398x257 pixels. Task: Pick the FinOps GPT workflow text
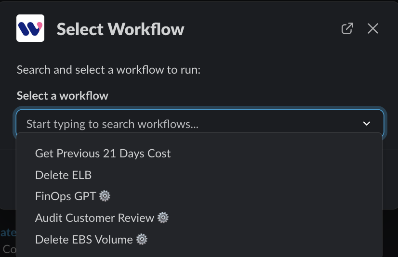coord(66,196)
